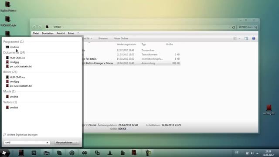279x157 pixels.
Task: Expand the Explorer address bar history dropdown
Action: (229, 27)
